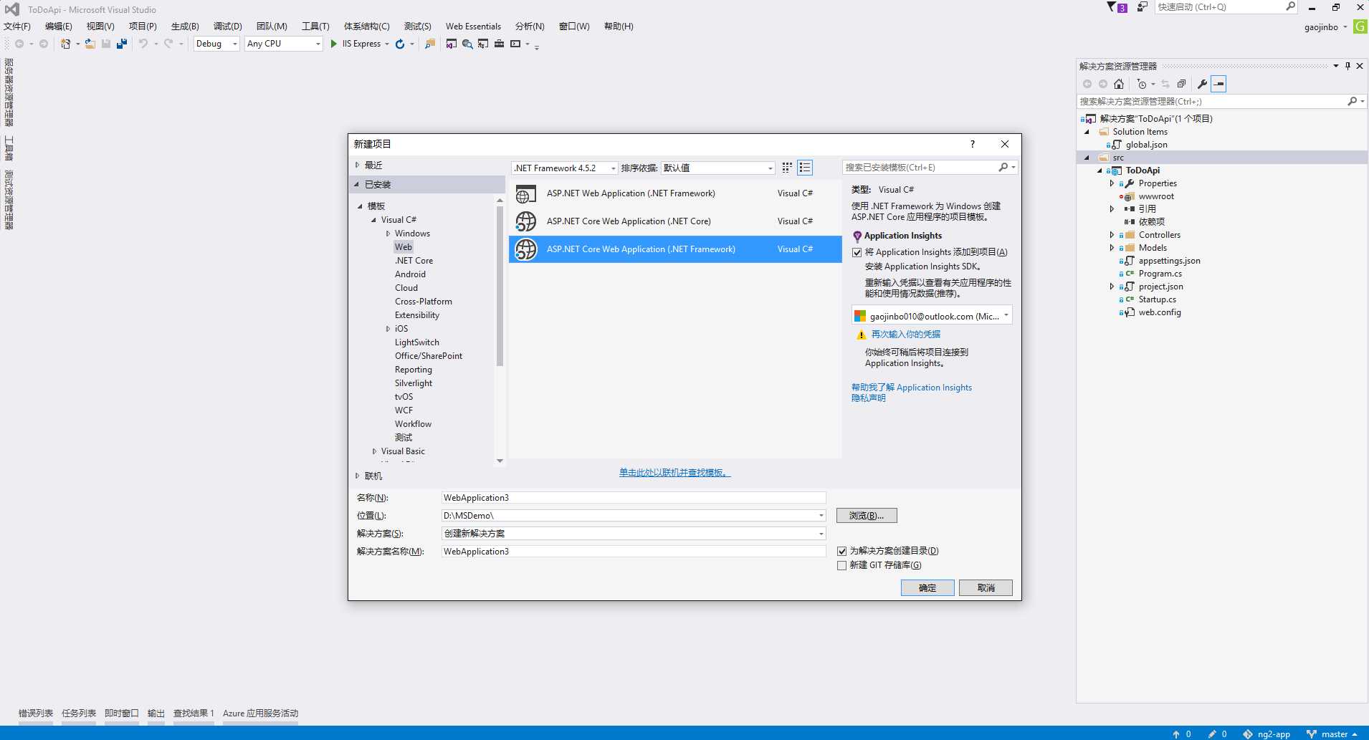Open the Any CPU platform dropdown
The image size is (1369, 740).
click(x=284, y=44)
